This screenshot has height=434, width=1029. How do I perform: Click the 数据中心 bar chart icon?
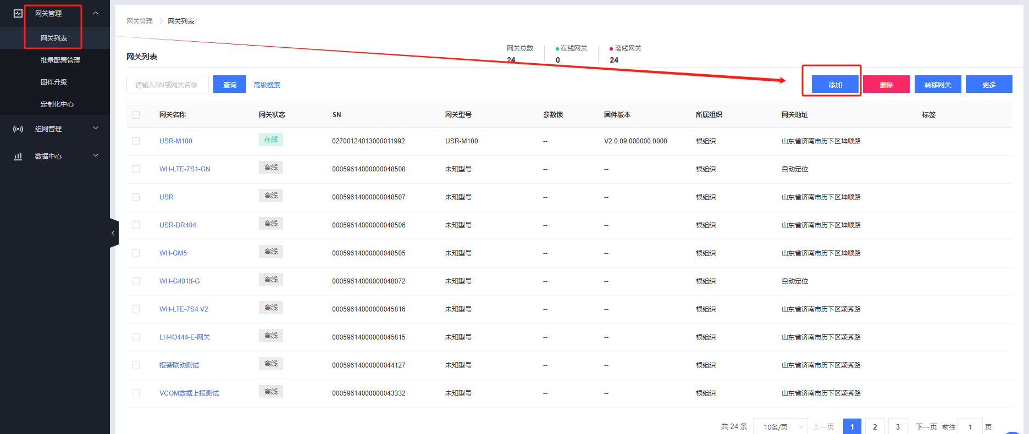click(x=18, y=157)
